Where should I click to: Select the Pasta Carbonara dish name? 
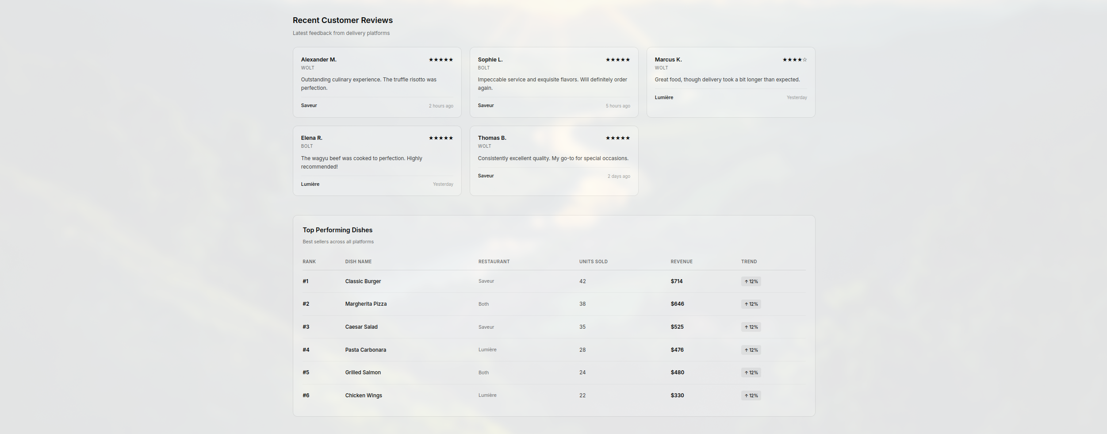click(365, 350)
